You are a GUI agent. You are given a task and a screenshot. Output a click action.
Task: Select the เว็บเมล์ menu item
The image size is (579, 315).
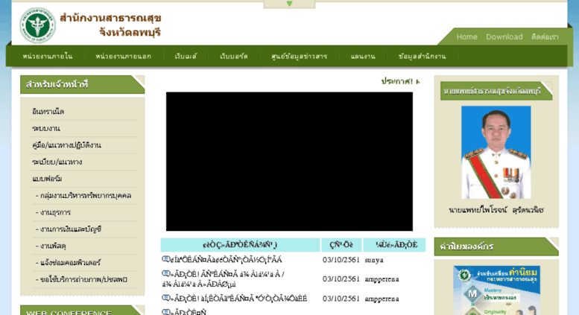[186, 57]
